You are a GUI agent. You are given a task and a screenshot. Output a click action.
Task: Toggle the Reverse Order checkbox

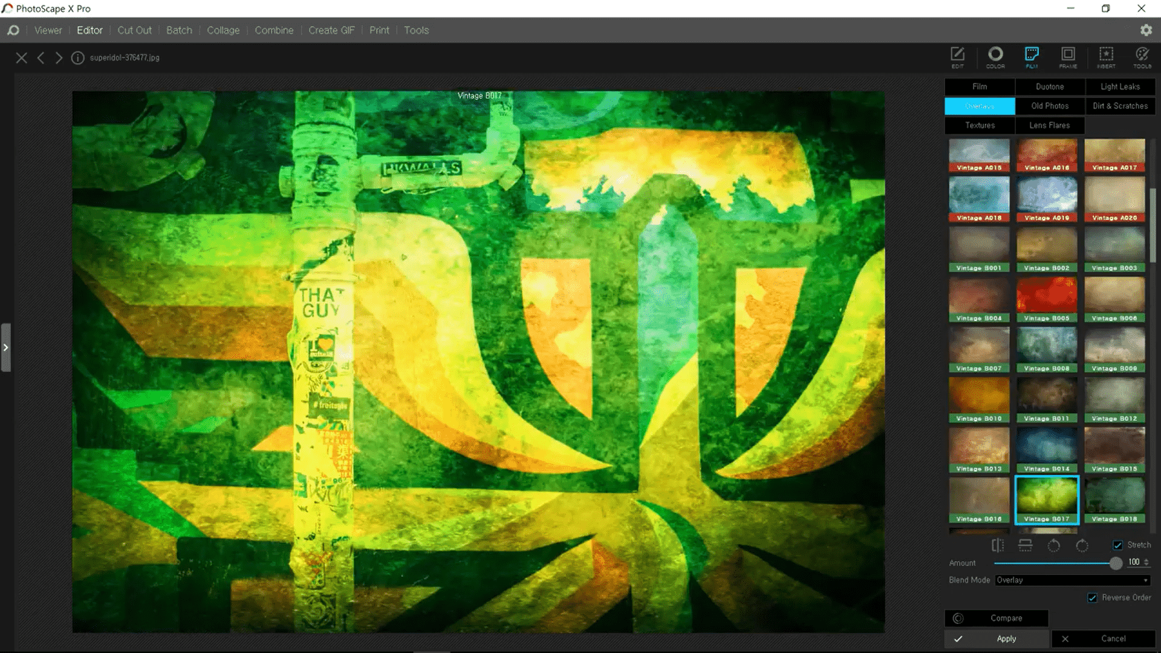[x=1092, y=598]
